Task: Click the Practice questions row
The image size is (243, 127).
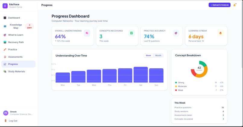Action: [x=199, y=107]
